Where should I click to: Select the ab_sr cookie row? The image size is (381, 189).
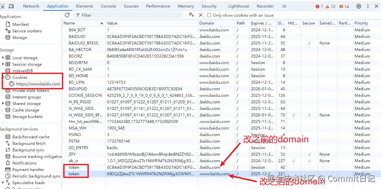pyautogui.click(x=221, y=161)
